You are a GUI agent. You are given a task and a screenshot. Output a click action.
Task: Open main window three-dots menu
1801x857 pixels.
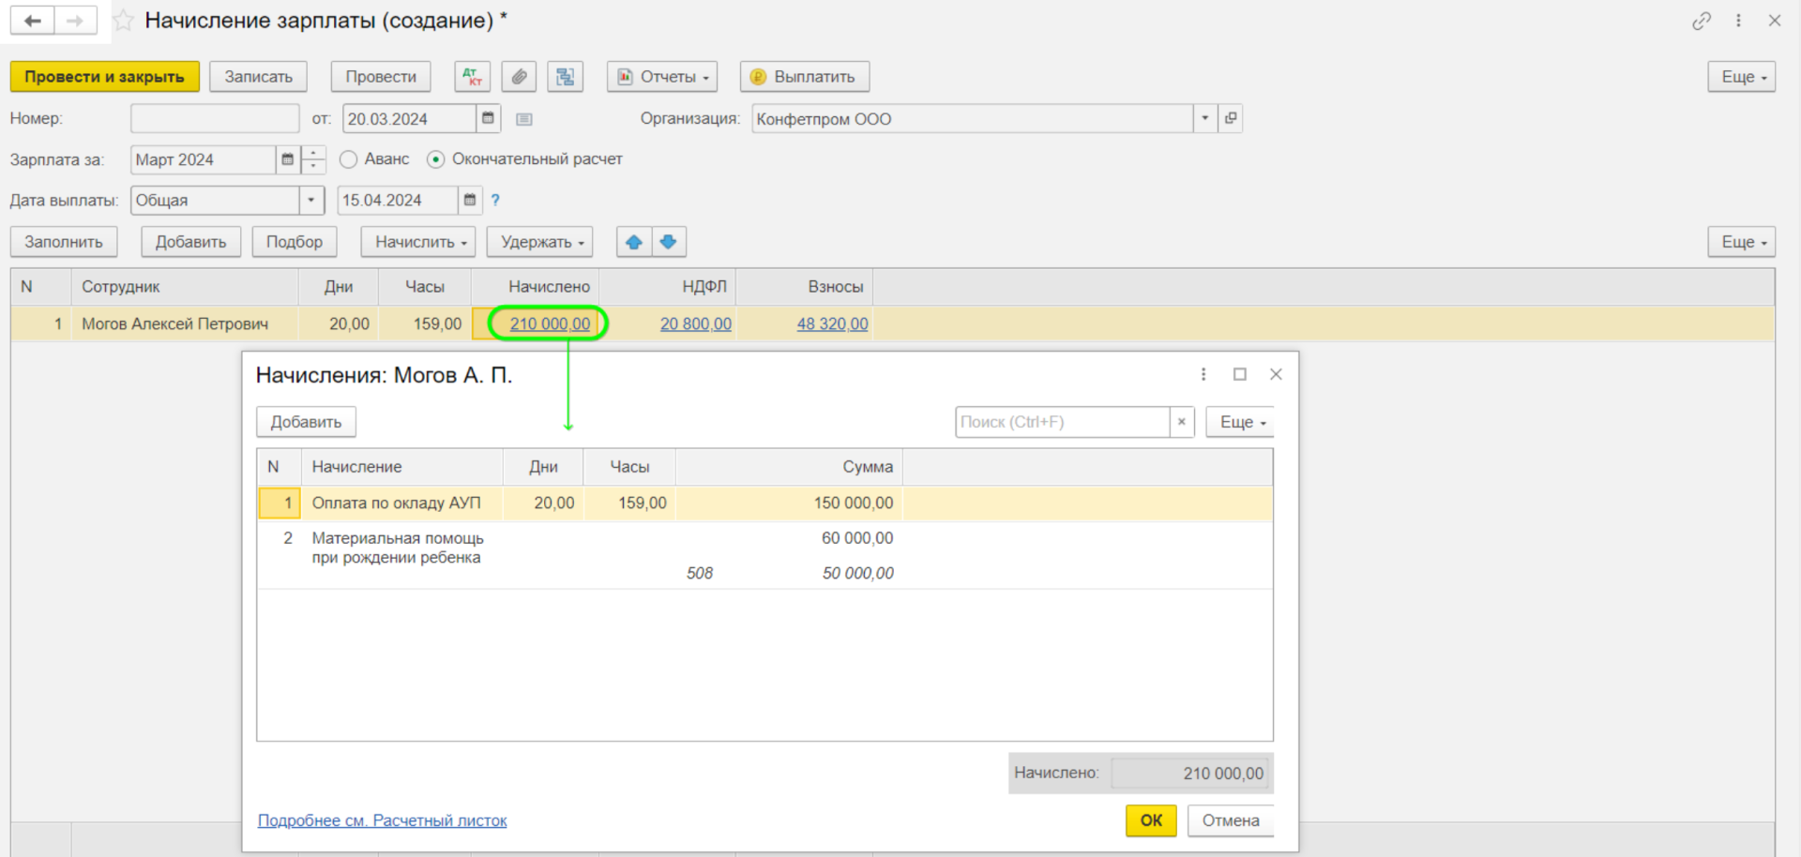pos(1738,21)
